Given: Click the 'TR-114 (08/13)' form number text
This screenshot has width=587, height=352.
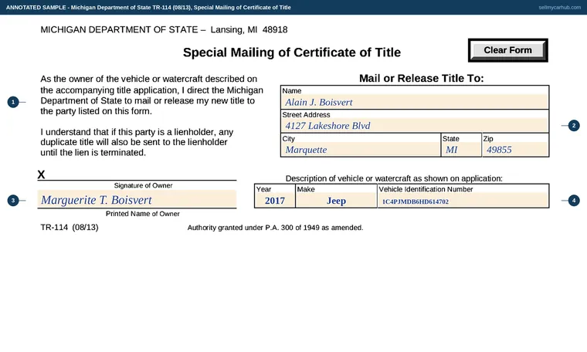Looking at the screenshot, I should point(70,227).
